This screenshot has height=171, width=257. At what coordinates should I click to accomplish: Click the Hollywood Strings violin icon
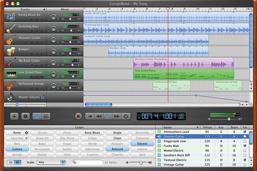pos(10,86)
